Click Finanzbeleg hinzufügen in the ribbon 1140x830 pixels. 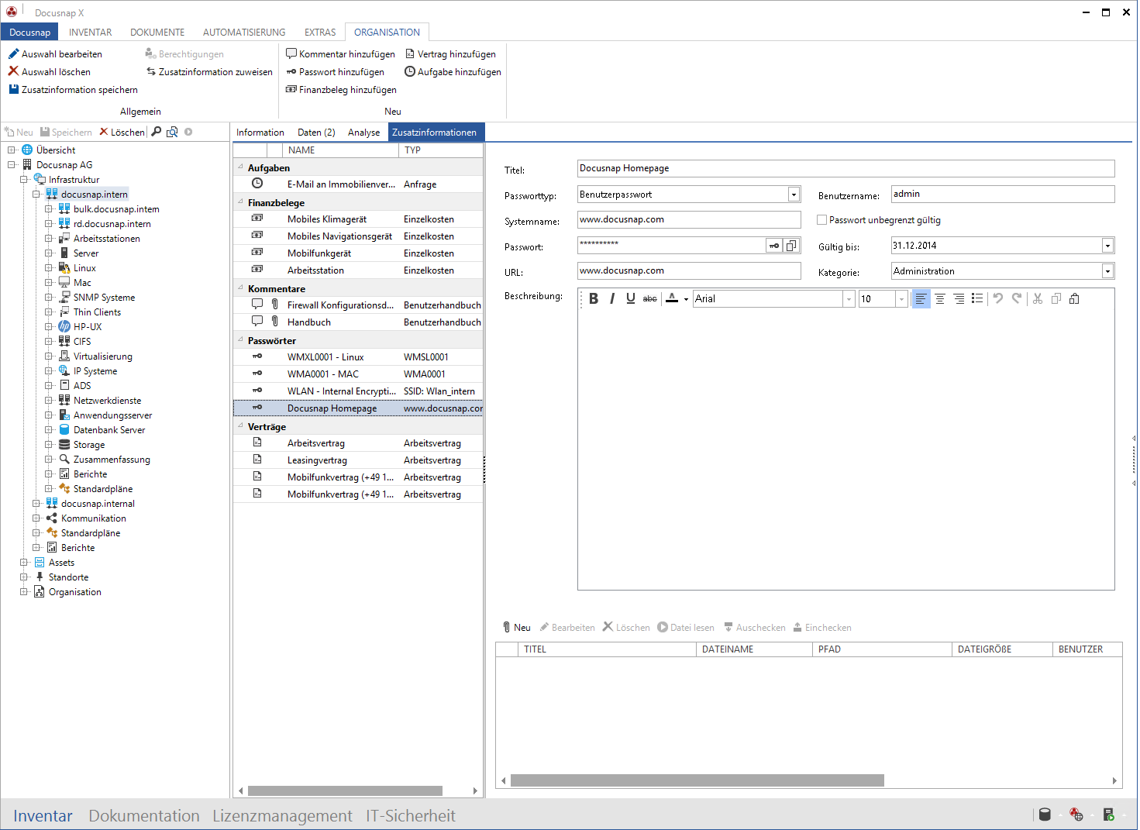click(341, 90)
